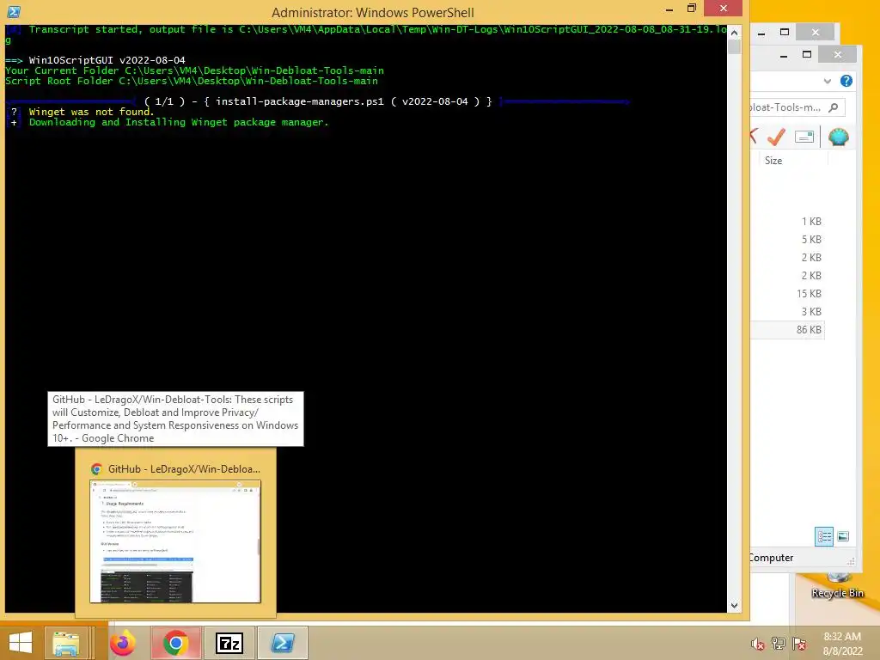Image resolution: width=880 pixels, height=660 pixels.
Task: Select the file sized 5 KB
Action: click(x=787, y=240)
